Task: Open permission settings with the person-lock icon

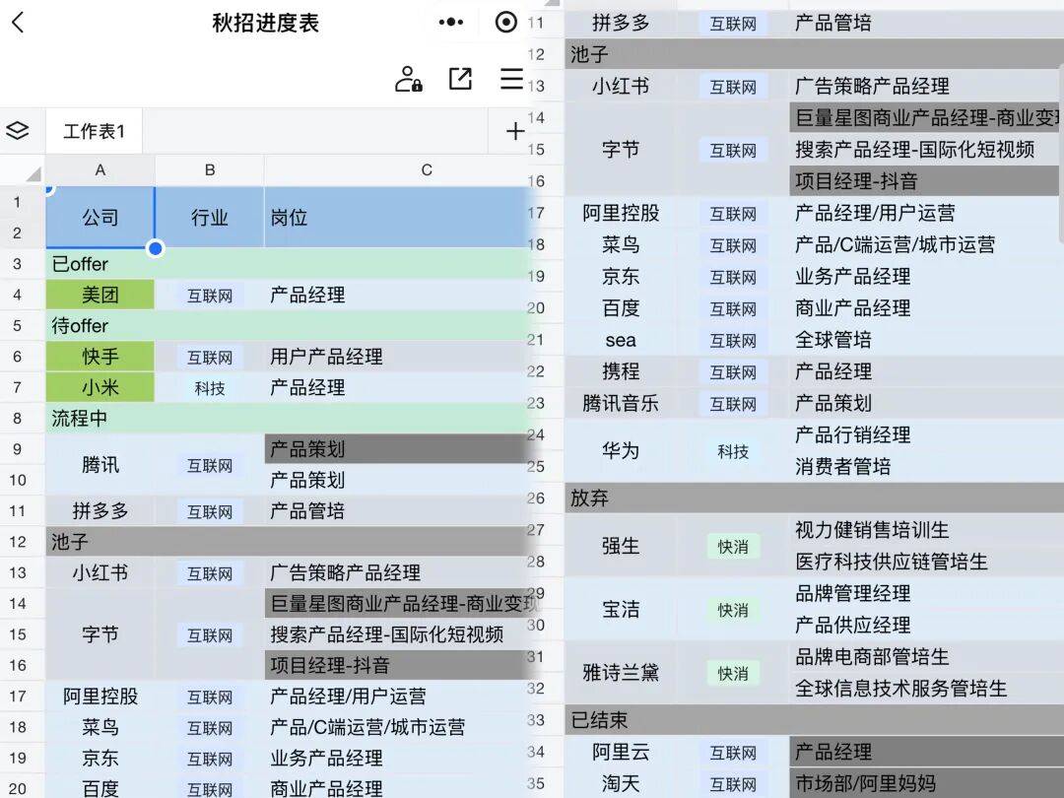Action: click(407, 80)
